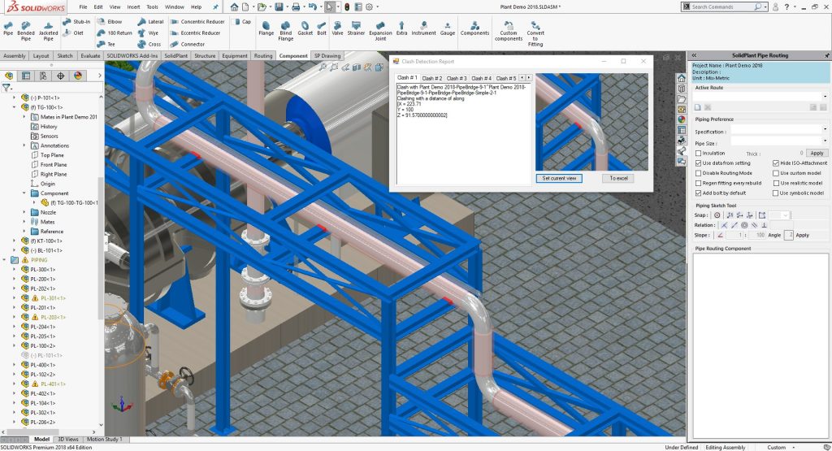832x451 pixels.
Task: Open the Pipe Size dropdown
Action: [825, 141]
